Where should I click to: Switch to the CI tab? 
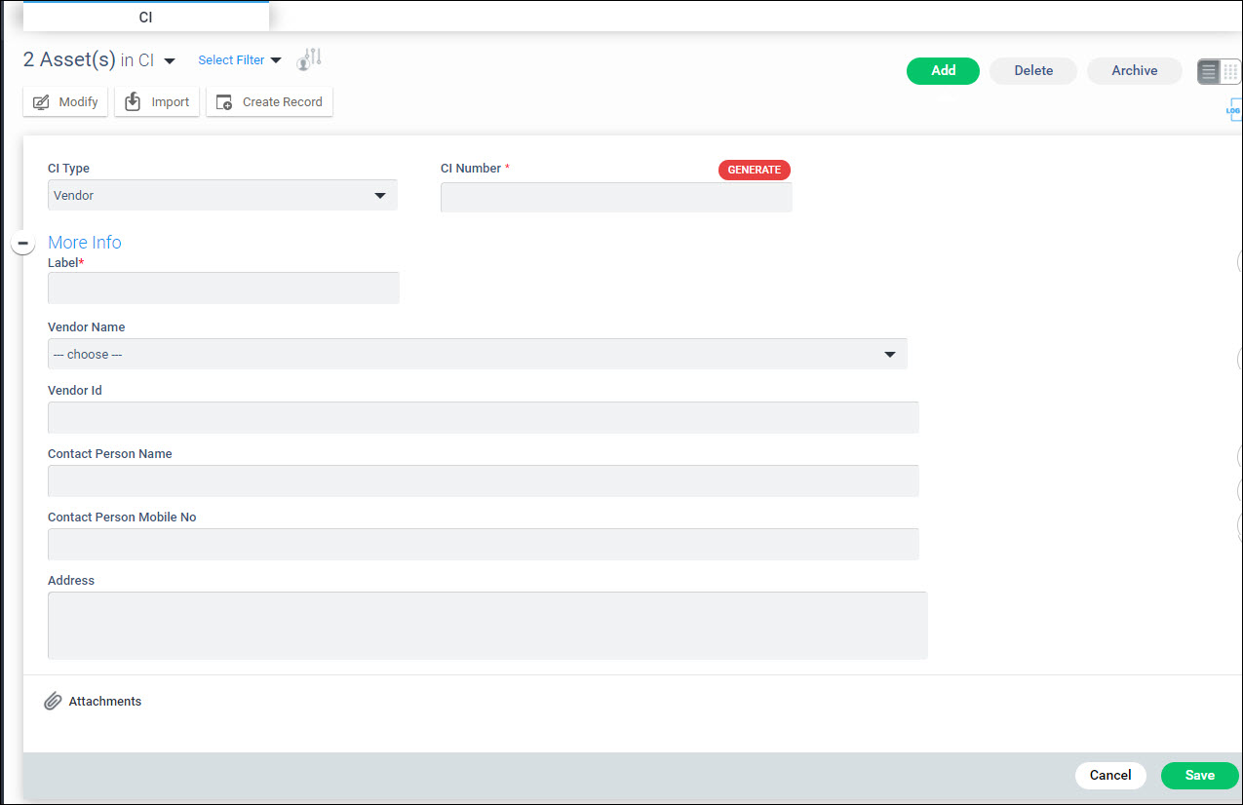pyautogui.click(x=145, y=17)
